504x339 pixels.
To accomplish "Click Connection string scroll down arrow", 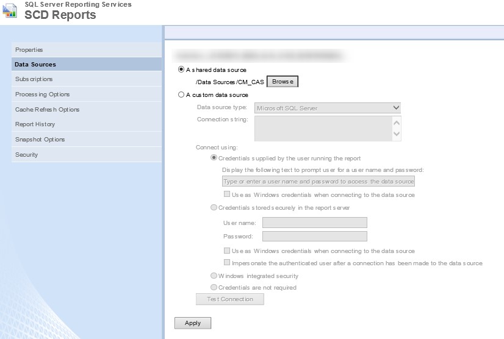I will pos(397,134).
